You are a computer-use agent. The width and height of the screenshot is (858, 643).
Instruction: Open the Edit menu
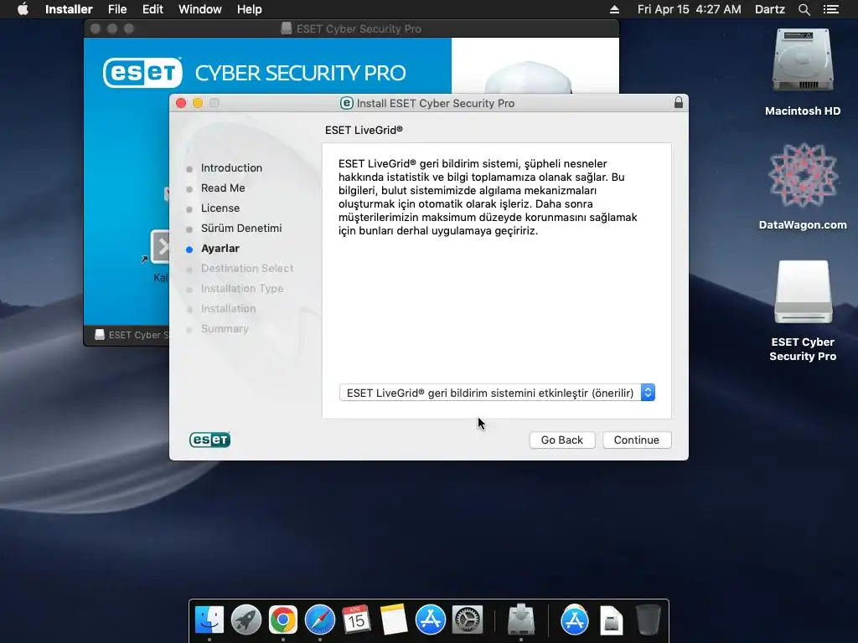(152, 9)
